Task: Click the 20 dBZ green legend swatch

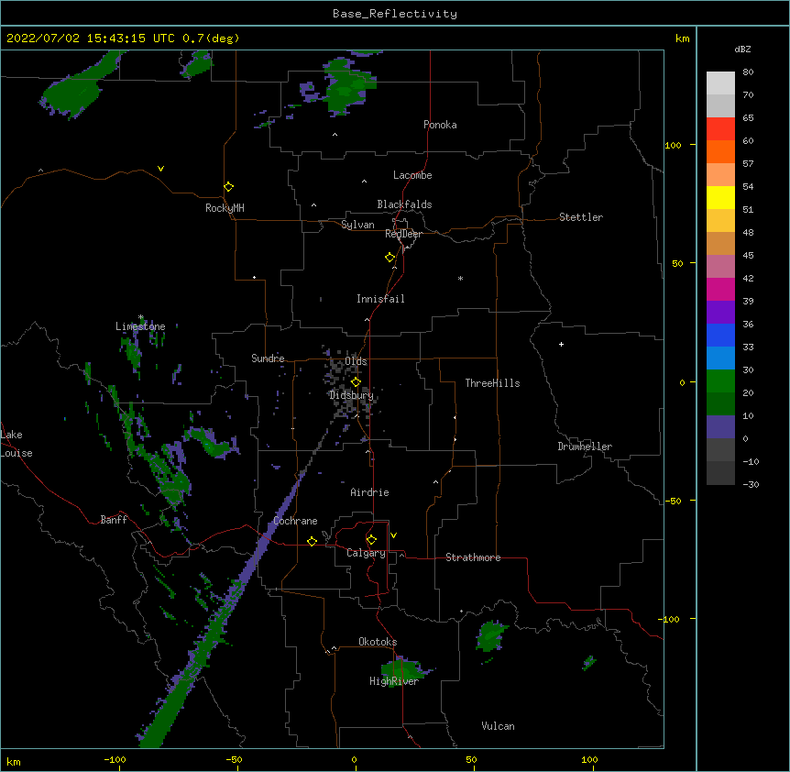Action: coord(720,403)
